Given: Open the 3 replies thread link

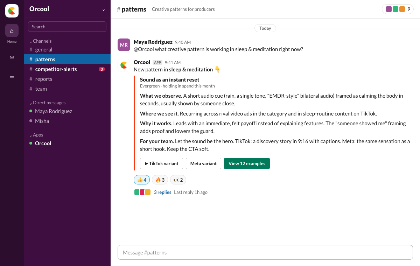Looking at the screenshot, I should (x=163, y=192).
